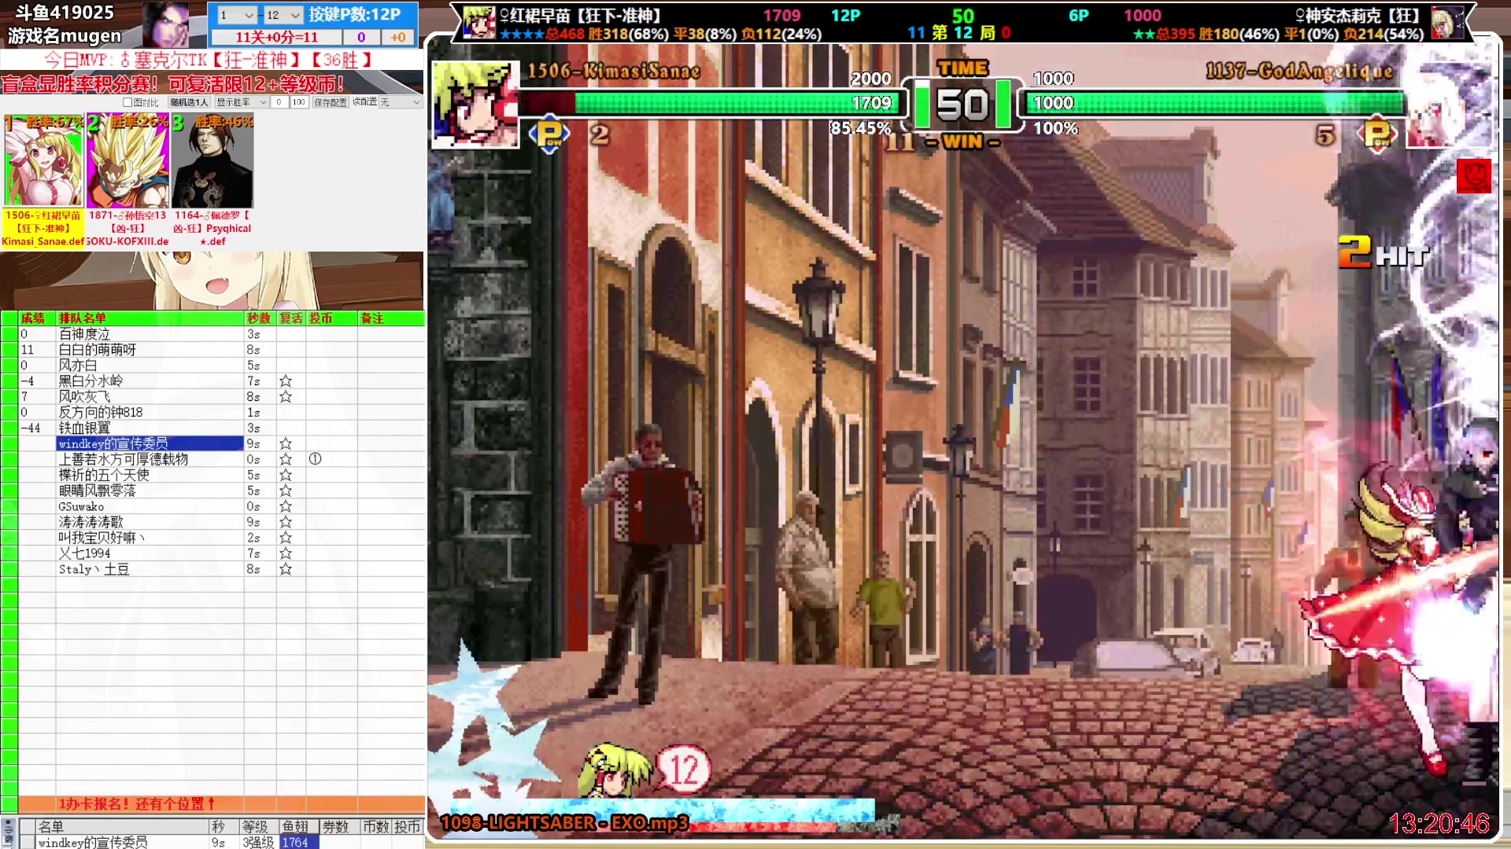The image size is (1511, 849).
Task: Select queue row 反方向的钟818
Action: point(150,413)
